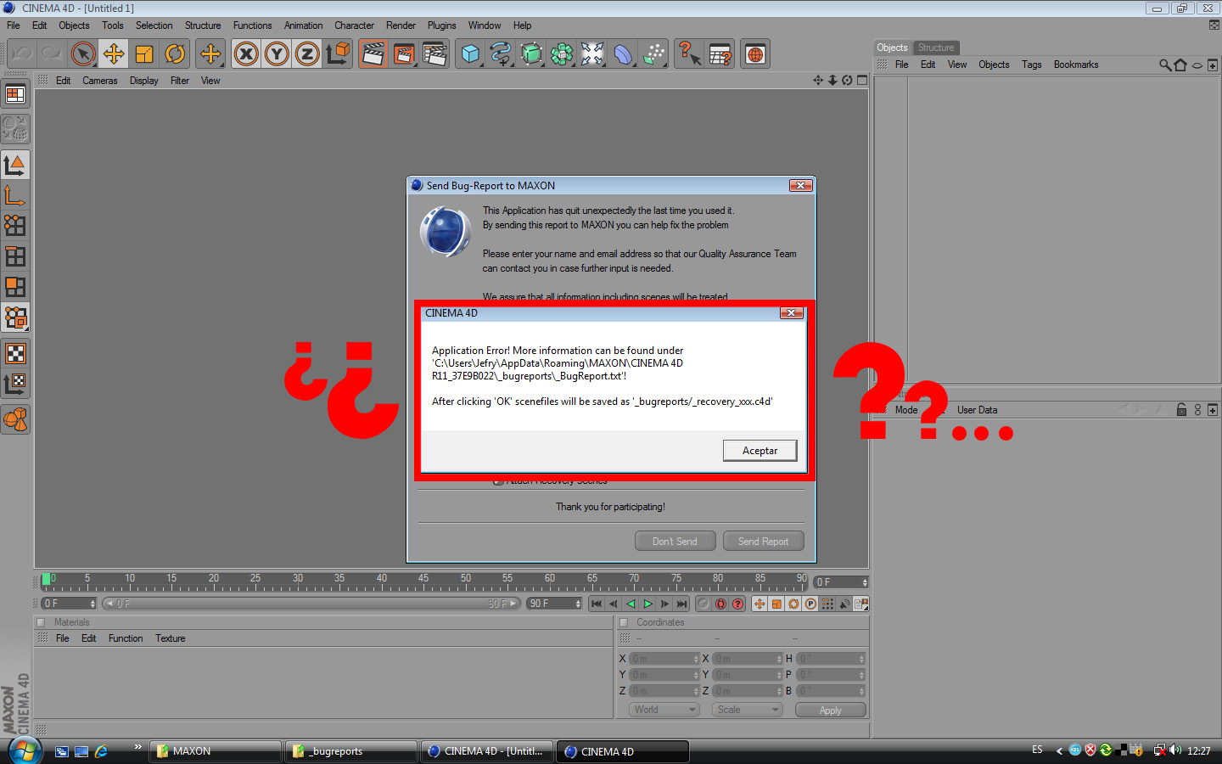Image resolution: width=1222 pixels, height=764 pixels.
Task: Toggle the Y axis lock
Action: pyautogui.click(x=277, y=54)
